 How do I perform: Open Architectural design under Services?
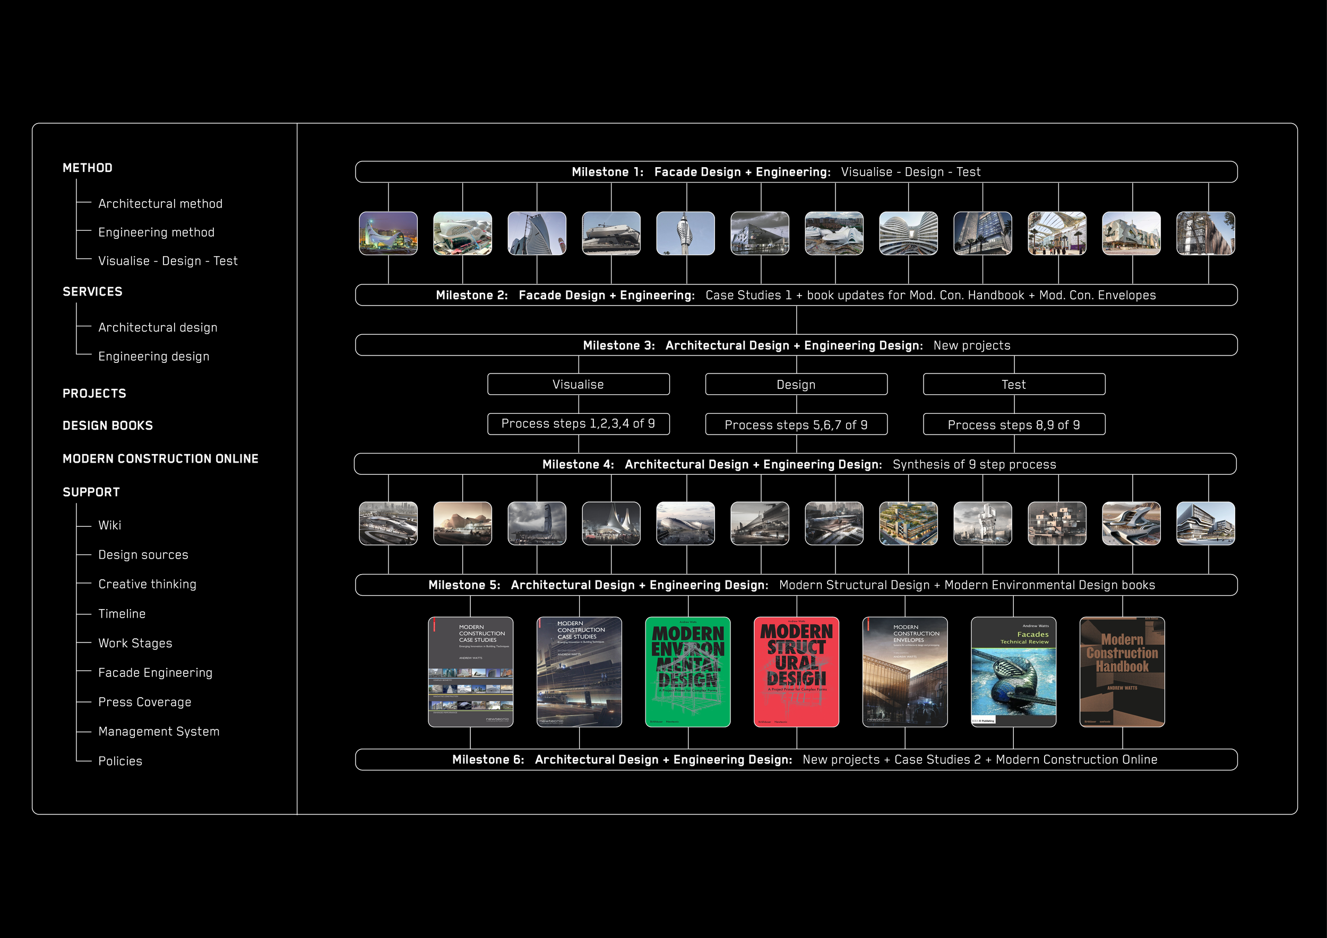tap(158, 327)
